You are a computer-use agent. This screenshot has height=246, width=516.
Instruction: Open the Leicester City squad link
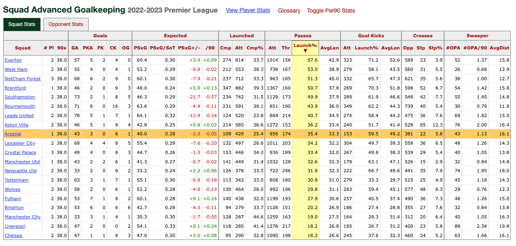[20, 143]
